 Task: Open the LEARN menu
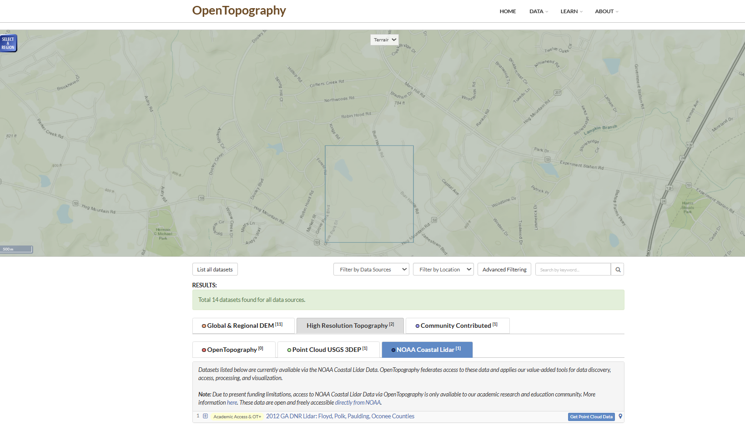tap(571, 11)
